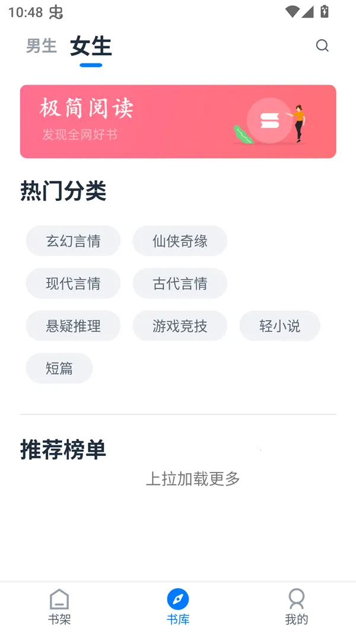The height and width of the screenshot is (632, 356).
Task: Select the 玄幻言情 category chip
Action: pyautogui.click(x=73, y=241)
